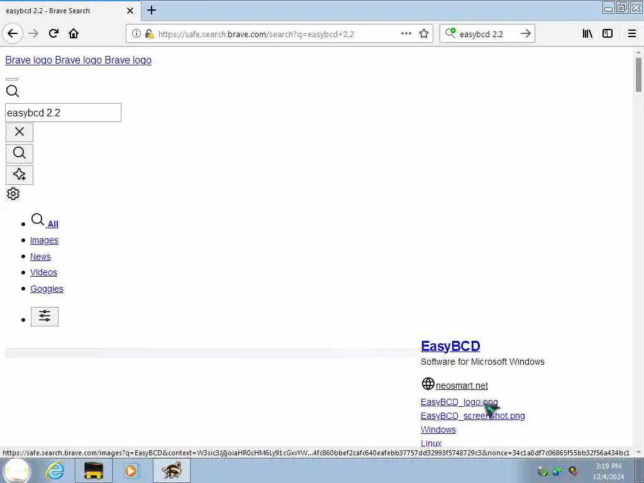Open the filters sliders button
The image size is (644, 483).
tap(45, 317)
